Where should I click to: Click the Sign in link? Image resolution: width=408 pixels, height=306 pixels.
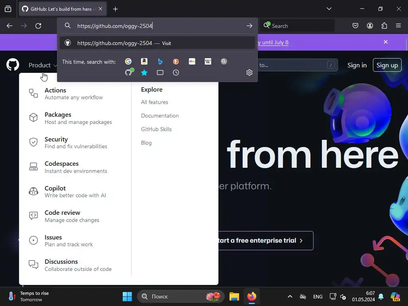coord(357,65)
